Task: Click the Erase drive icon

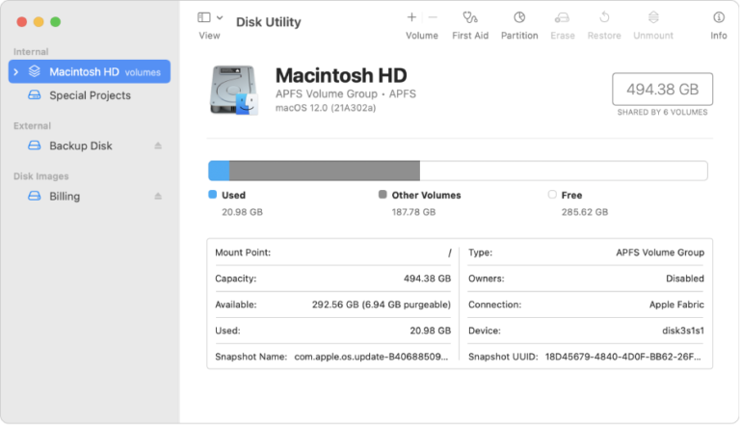Action: coord(562,17)
